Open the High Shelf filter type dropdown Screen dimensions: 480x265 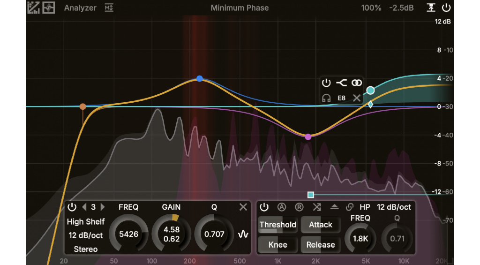(86, 221)
